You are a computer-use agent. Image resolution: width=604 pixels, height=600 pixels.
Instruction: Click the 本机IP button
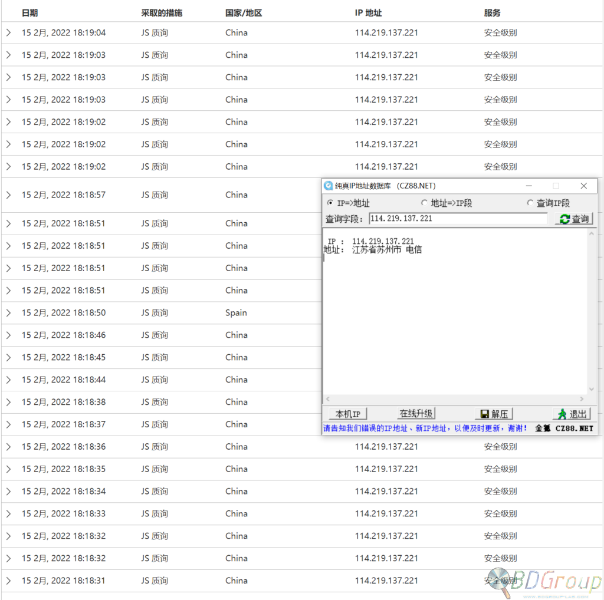(x=348, y=414)
